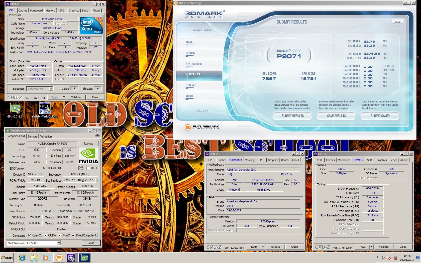Screen dimensions: 421x263
Task: Click the NVIDIA logo in GPU-Z
Action: click(x=88, y=156)
